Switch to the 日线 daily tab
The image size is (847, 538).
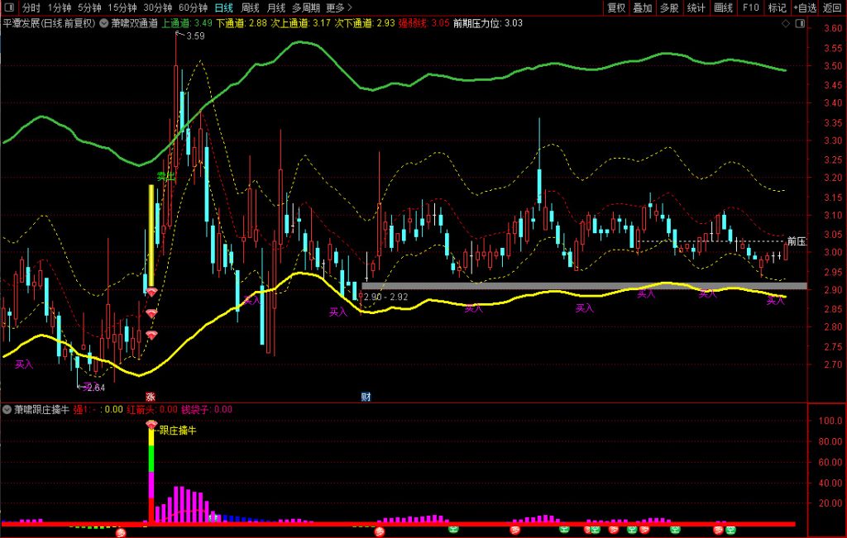tap(223, 7)
